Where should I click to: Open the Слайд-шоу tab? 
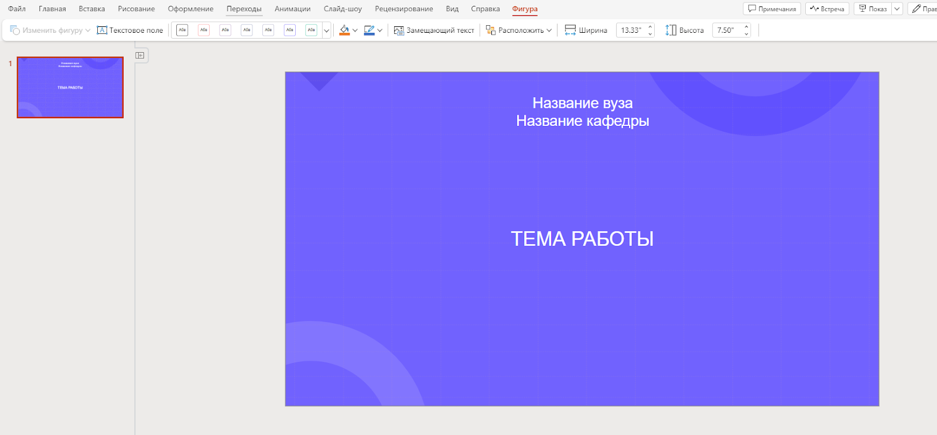point(343,9)
